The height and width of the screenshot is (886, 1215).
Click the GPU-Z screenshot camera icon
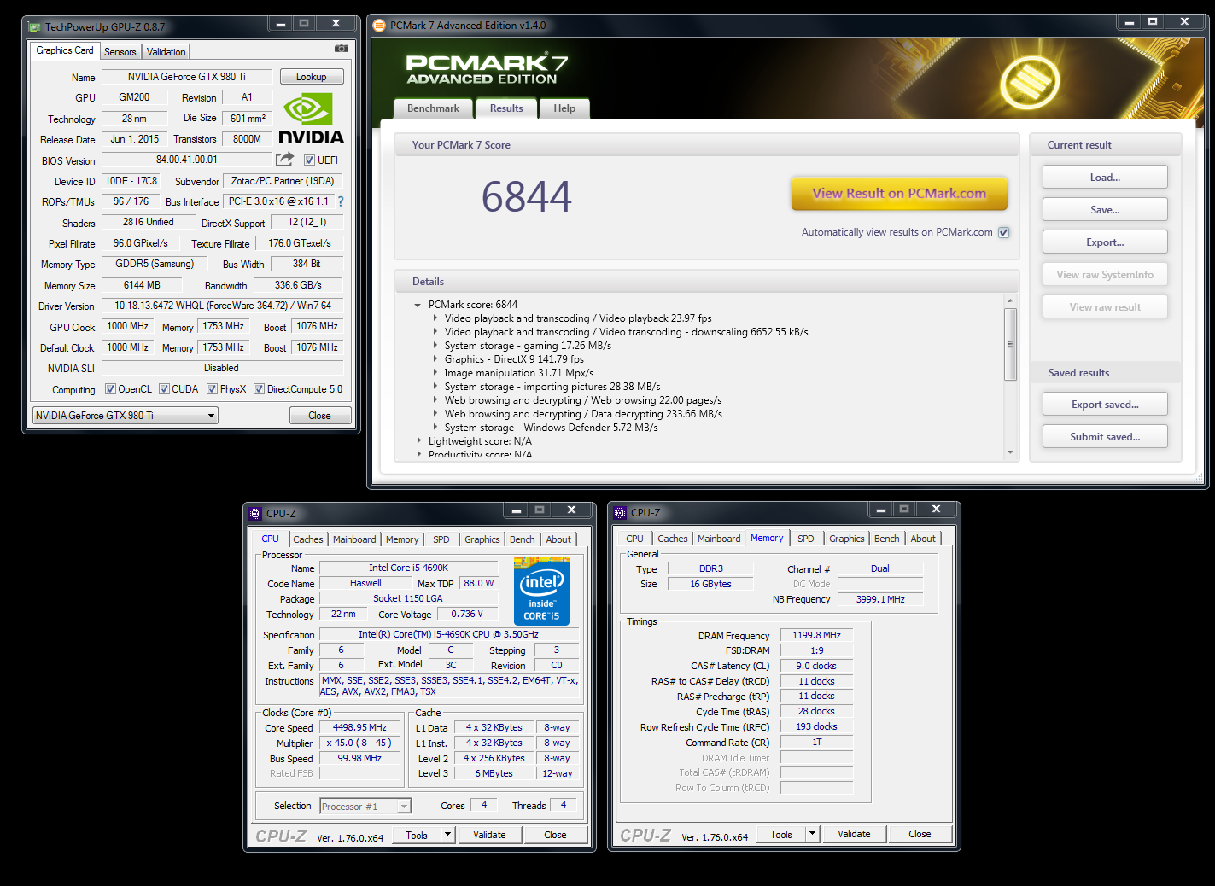point(342,49)
